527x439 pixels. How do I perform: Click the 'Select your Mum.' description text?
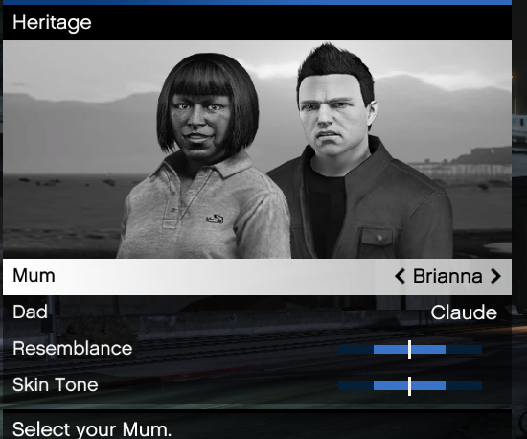[x=92, y=429]
